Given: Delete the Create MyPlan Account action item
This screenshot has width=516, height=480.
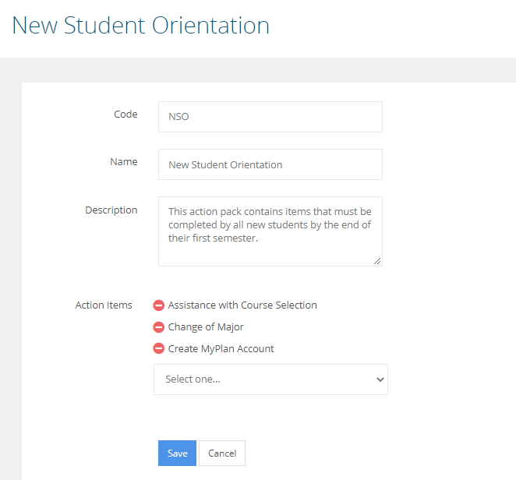Looking at the screenshot, I should click(159, 349).
